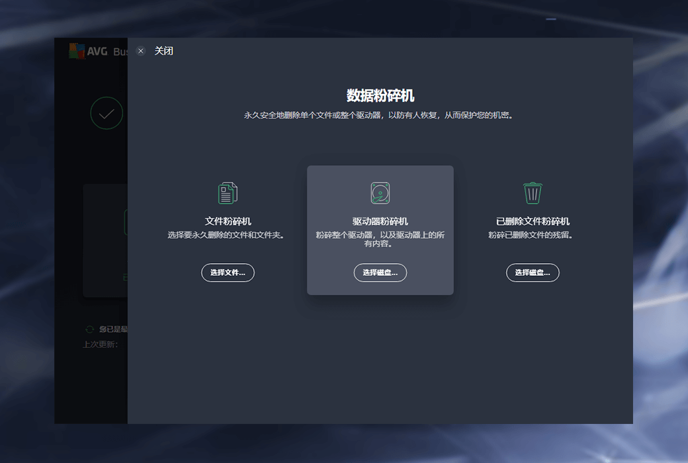The width and height of the screenshot is (688, 463).
Task: Click the minimize dash above the window
Action: tap(550, 20)
